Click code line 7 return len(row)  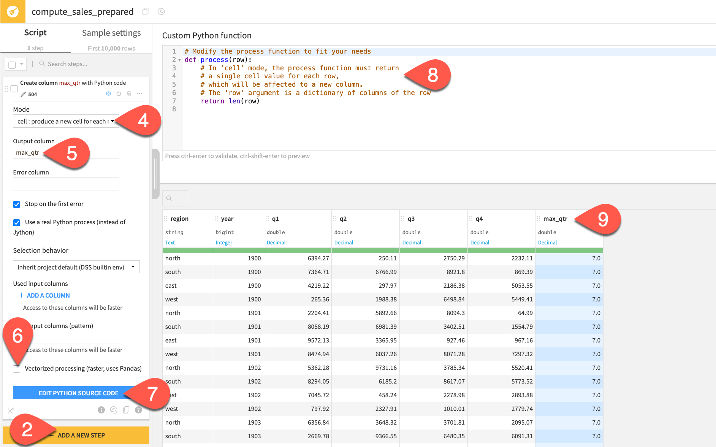point(230,101)
